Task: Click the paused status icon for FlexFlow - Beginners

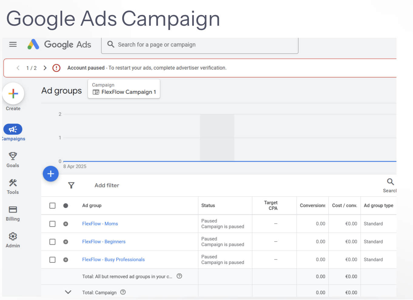Action: tap(65, 242)
